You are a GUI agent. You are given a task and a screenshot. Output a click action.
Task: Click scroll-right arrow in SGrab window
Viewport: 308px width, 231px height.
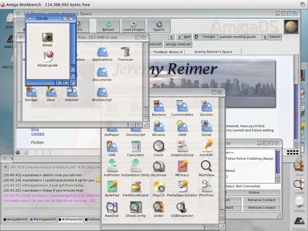(x=66, y=83)
